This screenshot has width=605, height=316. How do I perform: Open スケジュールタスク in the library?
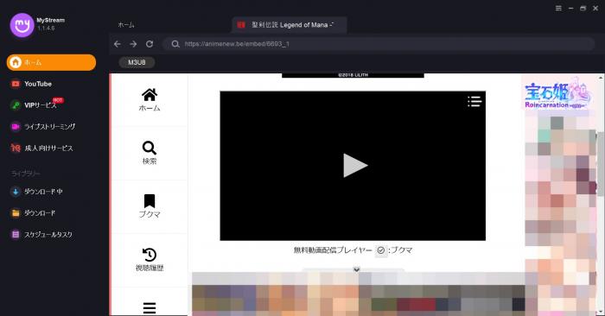coord(41,234)
